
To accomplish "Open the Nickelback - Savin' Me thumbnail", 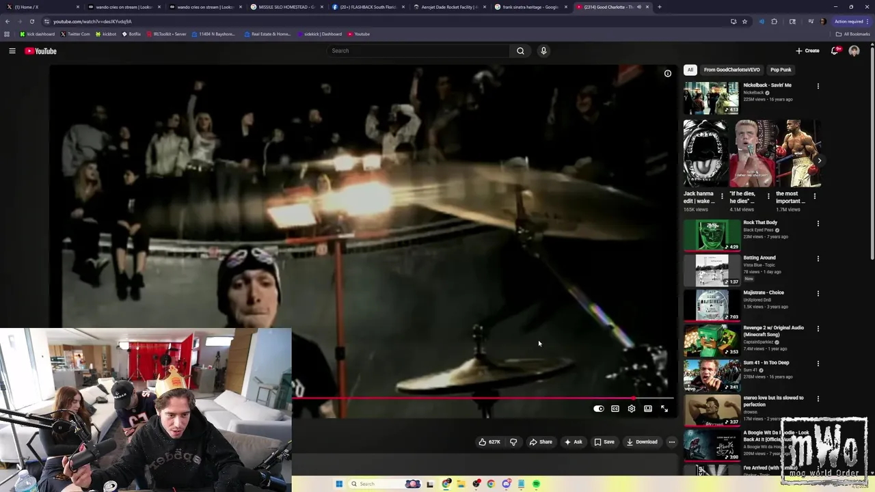I will (711, 98).
